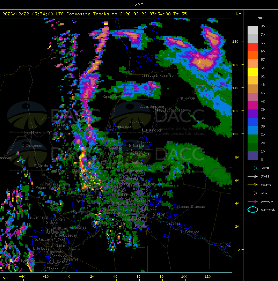Click the 'Agrelo' map label
This screenshot has width=278, height=281.
(x=82, y=201)
